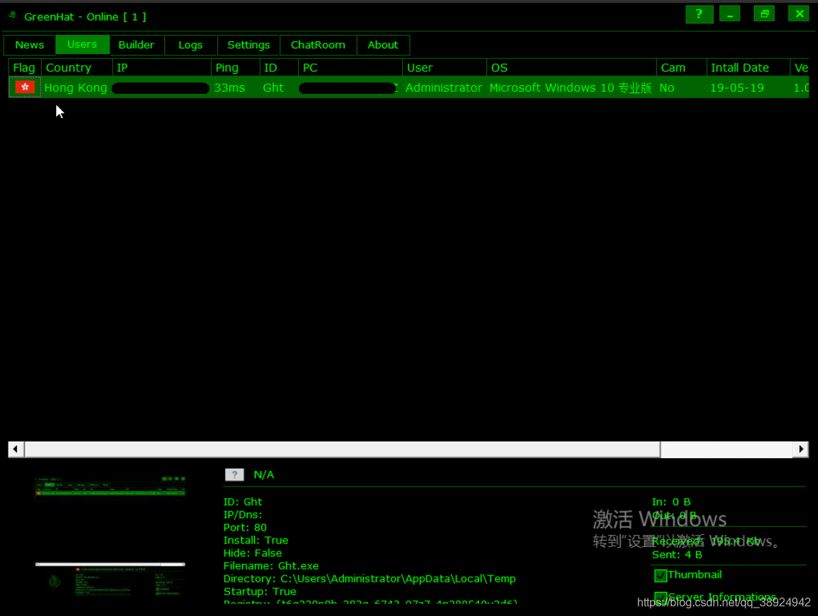Sort by the PC column header
This screenshot has width=818, height=616.
[350, 68]
